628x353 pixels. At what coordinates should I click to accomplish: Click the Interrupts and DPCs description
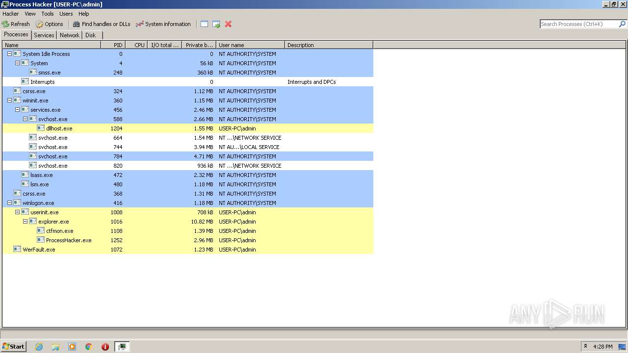(x=312, y=82)
